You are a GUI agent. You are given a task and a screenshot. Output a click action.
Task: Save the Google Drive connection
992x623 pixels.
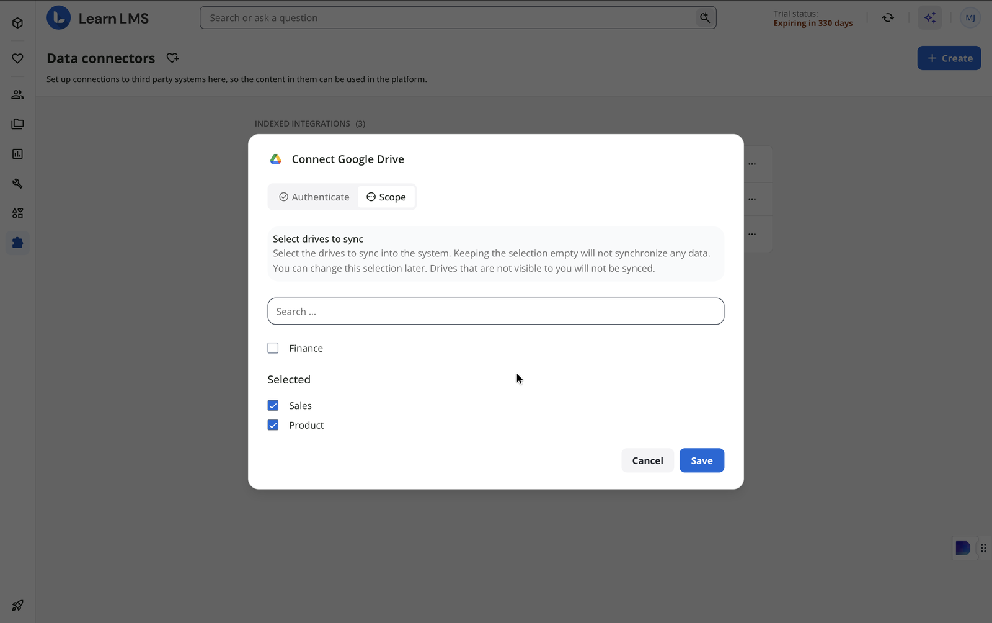pyautogui.click(x=701, y=460)
